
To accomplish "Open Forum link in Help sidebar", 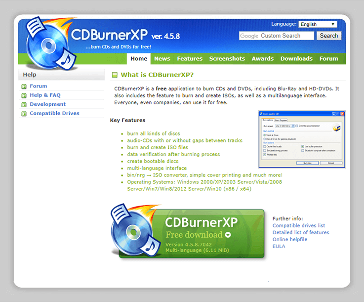I will click(x=39, y=86).
